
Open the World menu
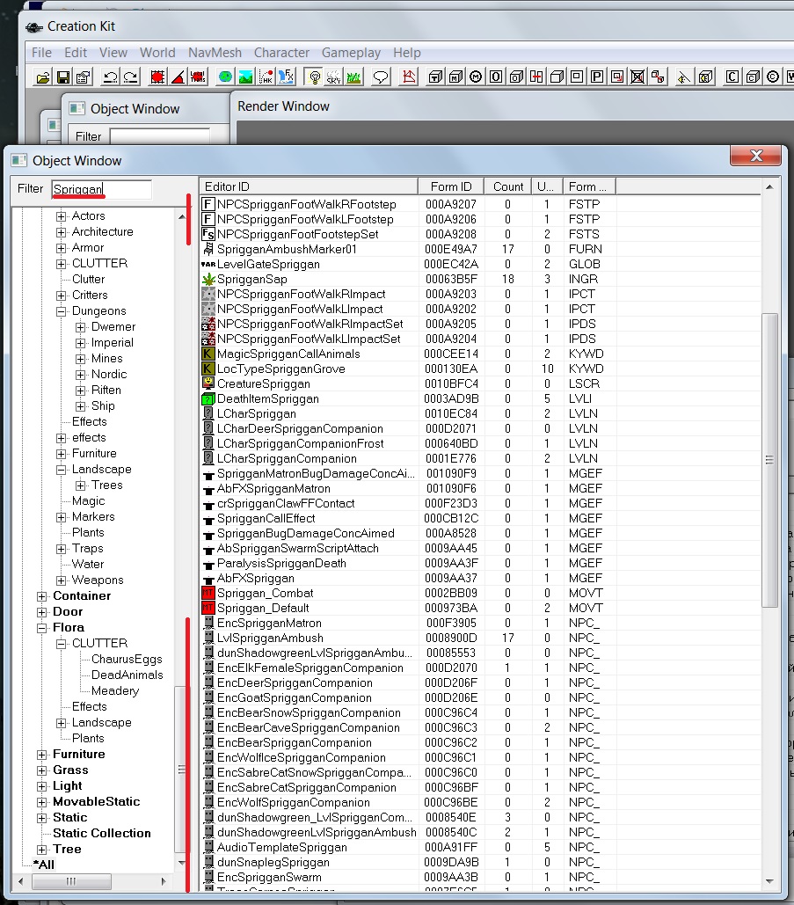pyautogui.click(x=157, y=53)
